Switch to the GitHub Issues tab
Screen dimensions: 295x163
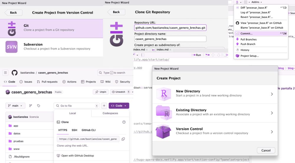tap(26, 82)
